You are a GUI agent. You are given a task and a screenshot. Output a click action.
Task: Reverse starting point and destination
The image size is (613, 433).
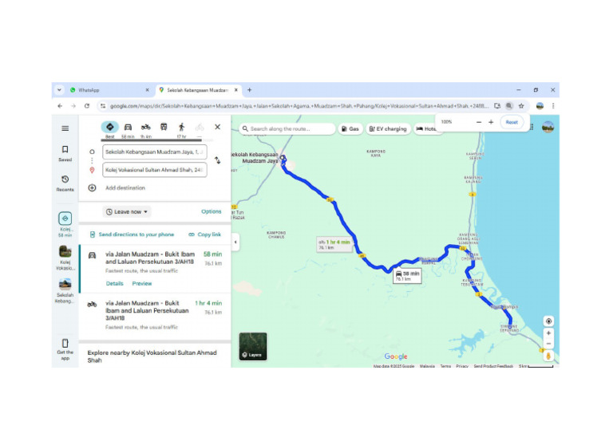point(217,160)
